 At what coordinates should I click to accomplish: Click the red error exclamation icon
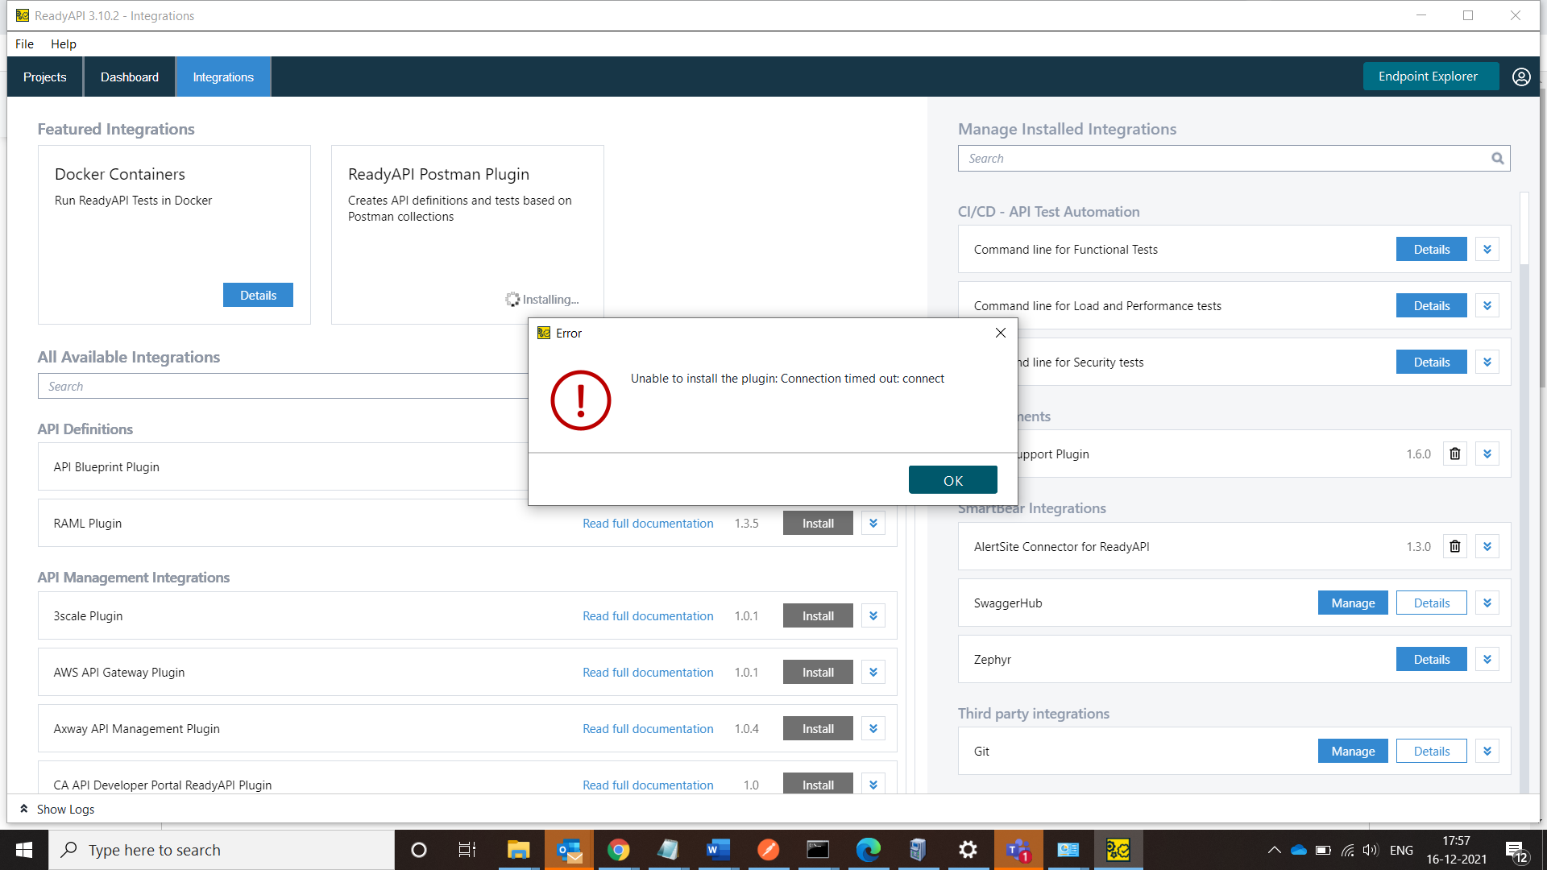coord(580,400)
